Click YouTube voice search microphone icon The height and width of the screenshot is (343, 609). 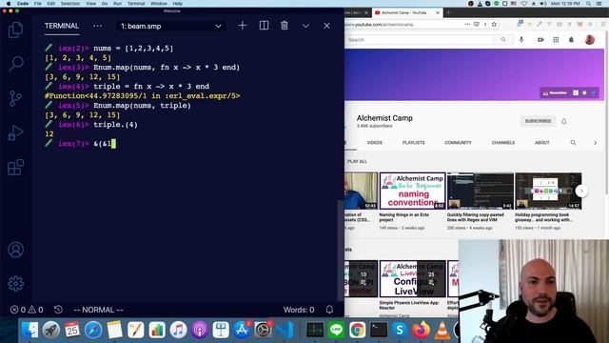[x=521, y=40]
